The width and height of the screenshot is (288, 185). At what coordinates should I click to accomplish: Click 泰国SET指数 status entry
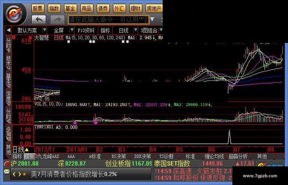coord(204,164)
